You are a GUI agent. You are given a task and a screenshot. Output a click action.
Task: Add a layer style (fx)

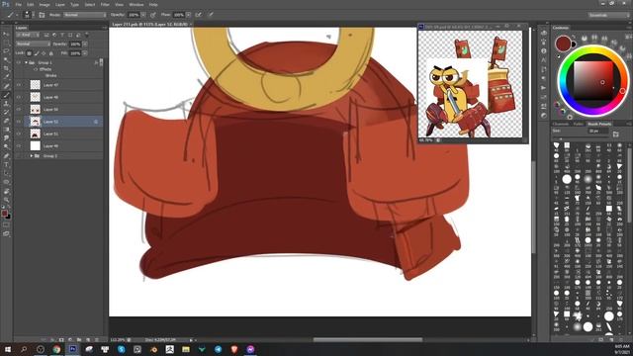pyautogui.click(x=52, y=340)
